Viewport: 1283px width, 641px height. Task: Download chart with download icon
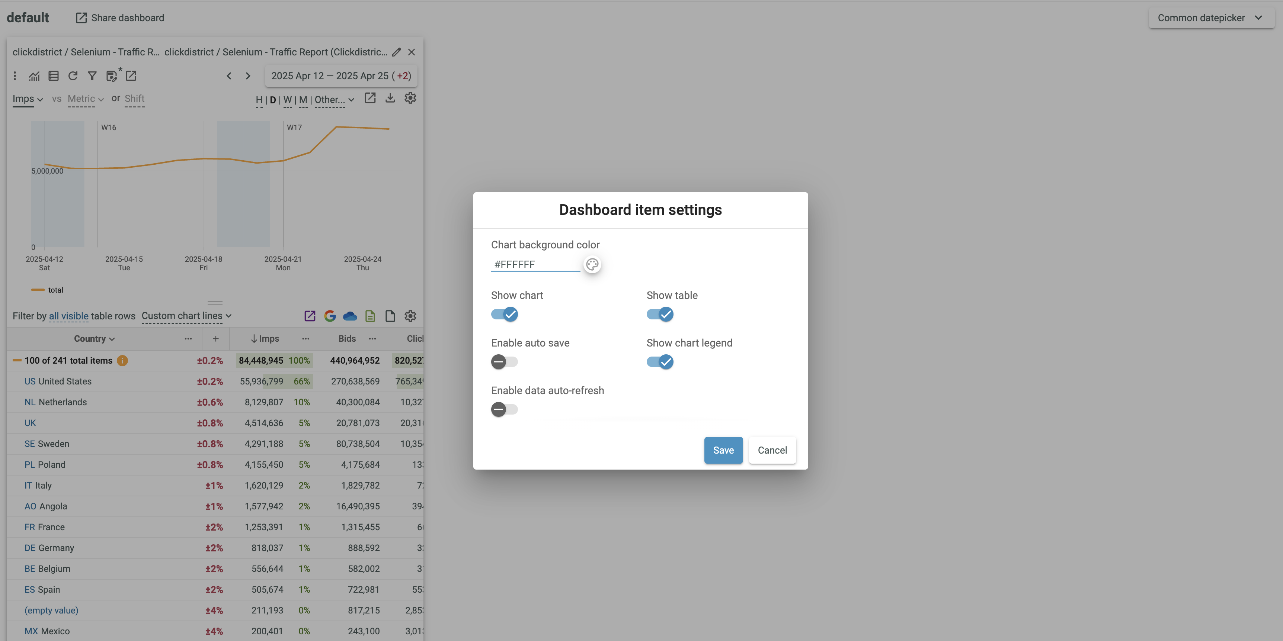point(390,98)
